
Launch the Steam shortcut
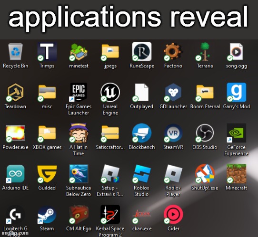47,214
